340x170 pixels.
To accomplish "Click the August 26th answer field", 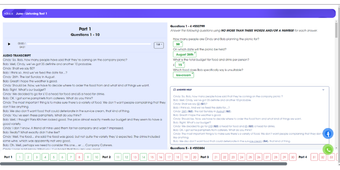I will [184, 54].
